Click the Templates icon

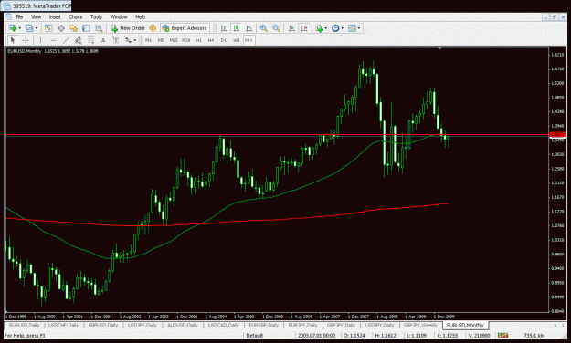[x=352, y=28]
